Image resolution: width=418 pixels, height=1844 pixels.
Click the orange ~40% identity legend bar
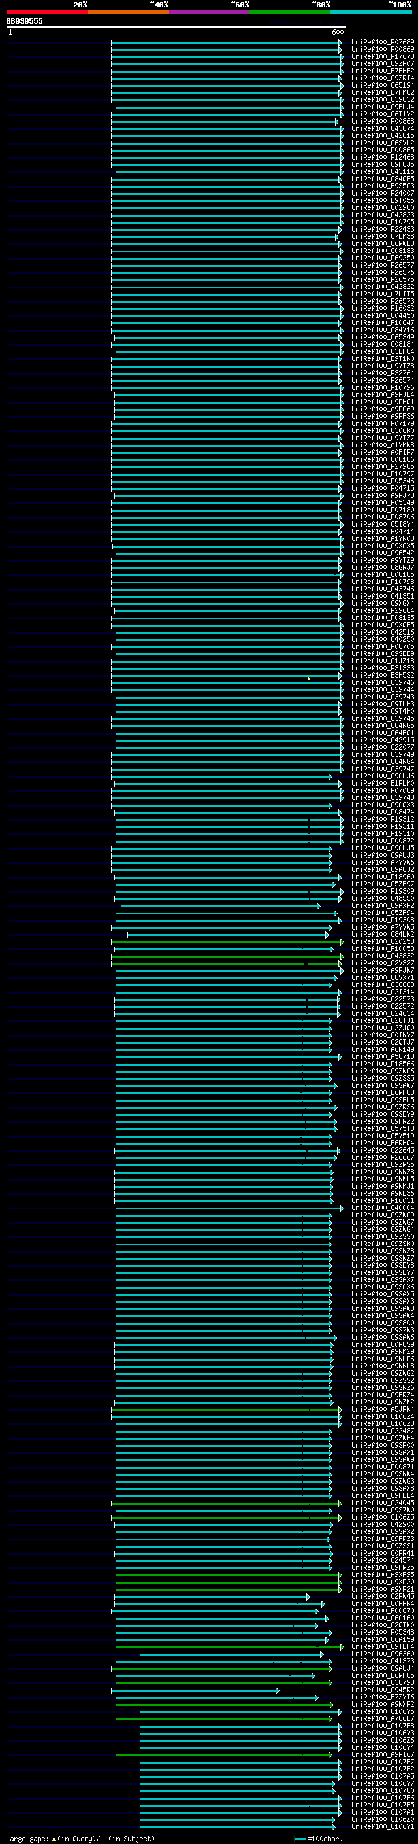point(128,12)
